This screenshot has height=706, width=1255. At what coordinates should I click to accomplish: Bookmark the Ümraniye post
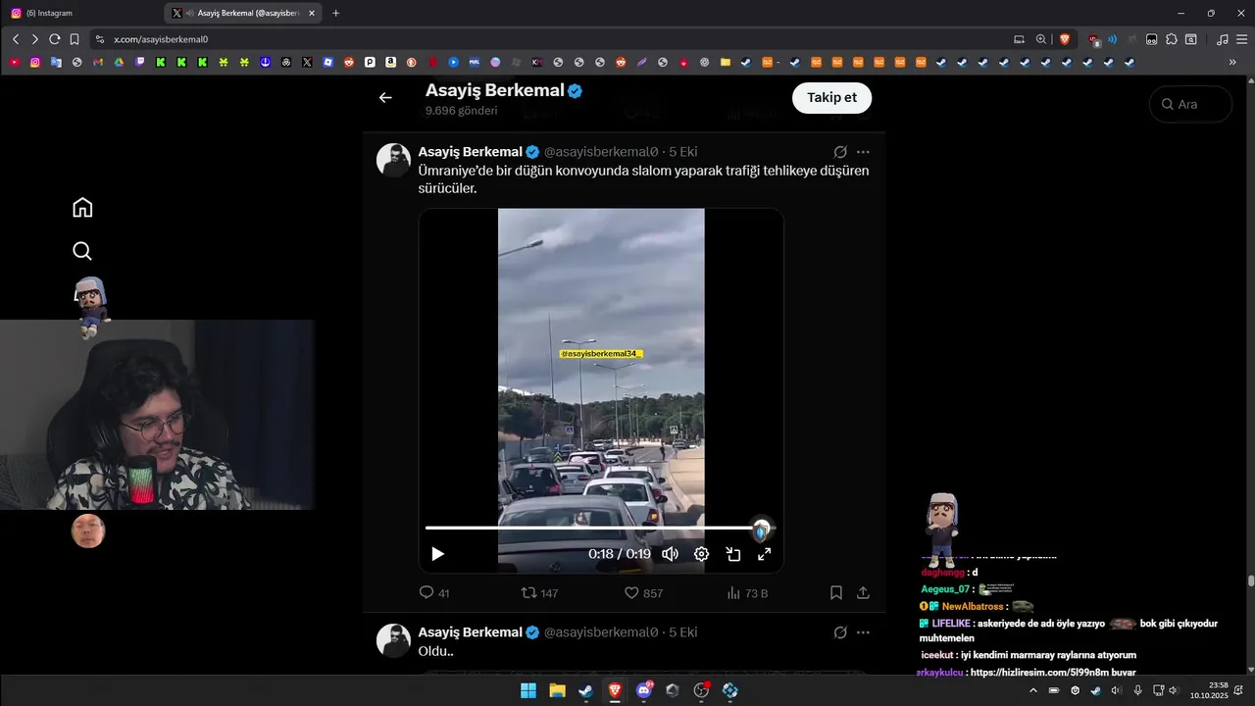click(x=836, y=593)
